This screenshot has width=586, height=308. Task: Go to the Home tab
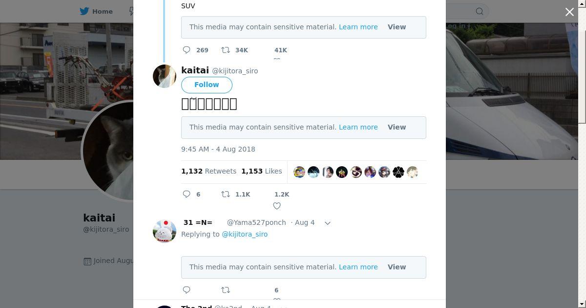point(97,11)
